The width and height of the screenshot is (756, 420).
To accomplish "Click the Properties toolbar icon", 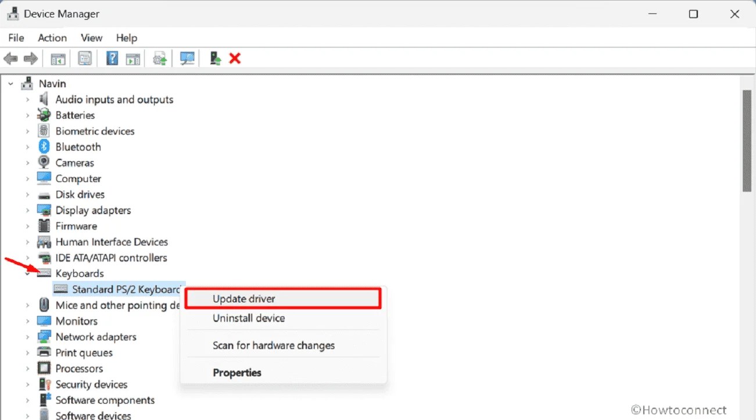I will (x=85, y=58).
